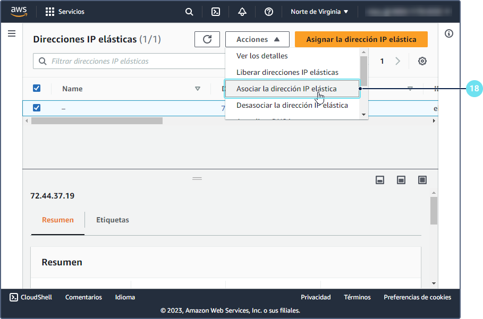Image resolution: width=483 pixels, height=319 pixels.
Task: Open the help question mark icon
Action: 269,12
